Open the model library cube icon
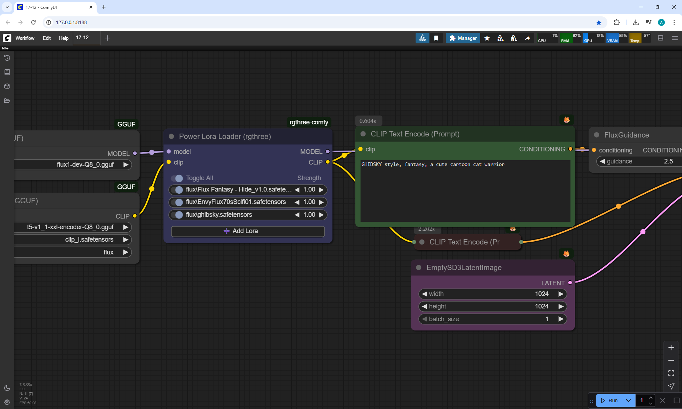682x409 pixels. click(x=7, y=86)
